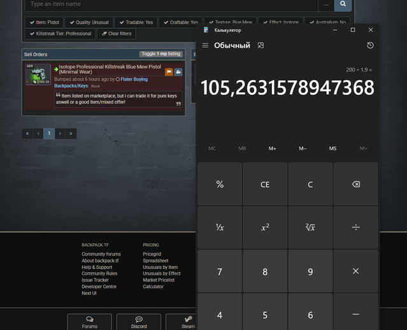407x330 pixels.
Task: Open the Discord footer button
Action: [139, 322]
